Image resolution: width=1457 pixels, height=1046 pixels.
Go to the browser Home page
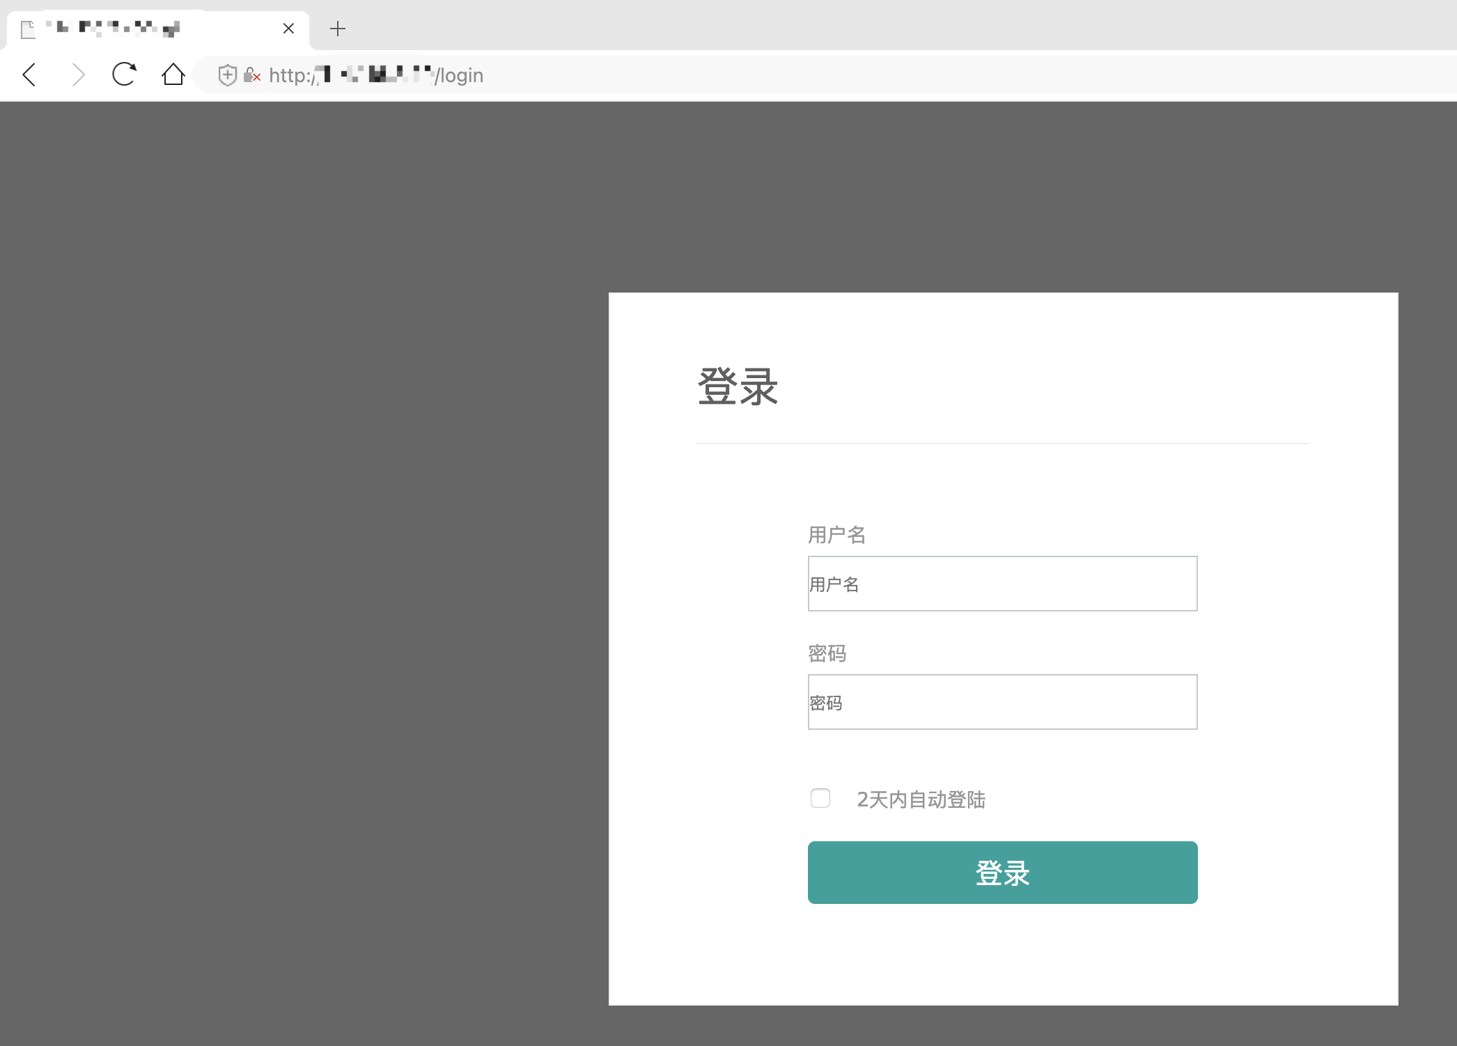click(173, 75)
